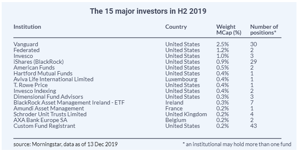Click the Country column header
299x152 pixels.
click(176, 27)
